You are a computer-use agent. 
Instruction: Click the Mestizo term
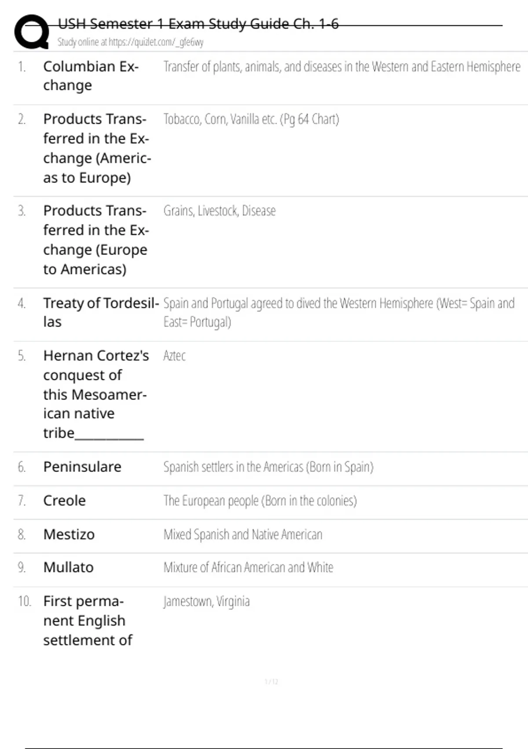tap(69, 534)
